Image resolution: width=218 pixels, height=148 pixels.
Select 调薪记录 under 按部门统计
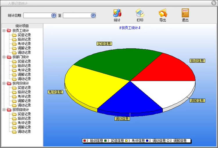tap(24, 74)
